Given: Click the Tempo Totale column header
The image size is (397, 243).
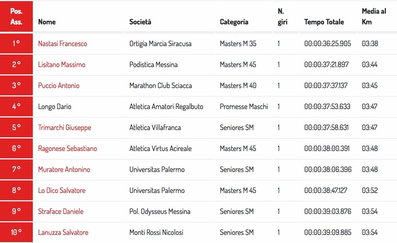Looking at the screenshot, I should pyautogui.click(x=324, y=22).
